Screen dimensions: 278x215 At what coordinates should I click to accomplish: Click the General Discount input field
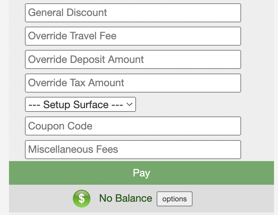click(133, 13)
